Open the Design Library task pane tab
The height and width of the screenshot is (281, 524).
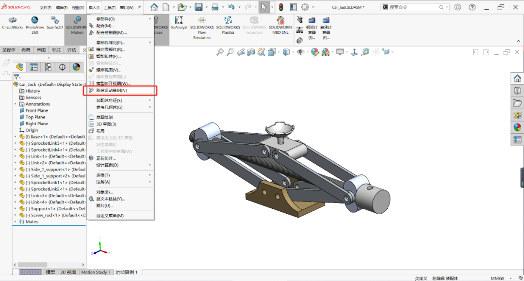click(517, 91)
